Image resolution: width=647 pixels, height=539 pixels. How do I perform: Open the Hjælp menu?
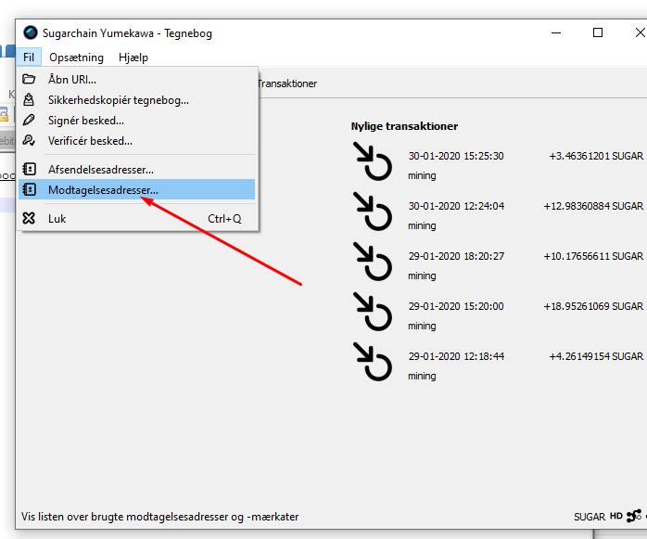coord(133,57)
